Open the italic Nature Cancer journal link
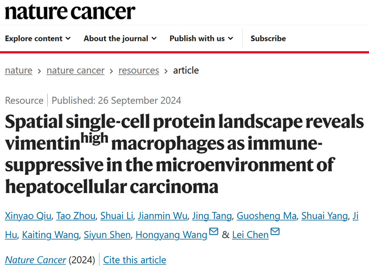Image resolution: width=369 pixels, height=268 pixels. [37, 260]
